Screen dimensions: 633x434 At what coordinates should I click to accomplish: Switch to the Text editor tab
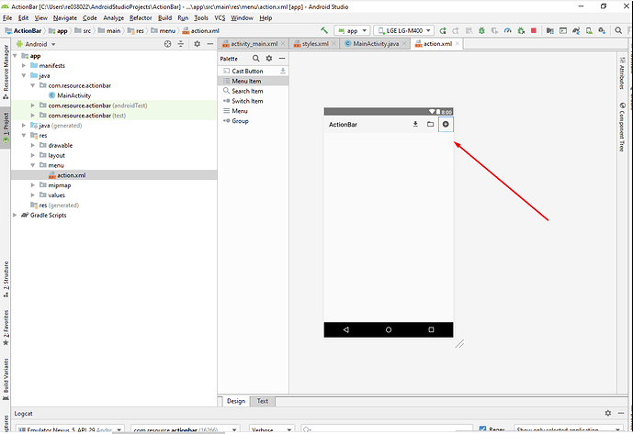(263, 401)
